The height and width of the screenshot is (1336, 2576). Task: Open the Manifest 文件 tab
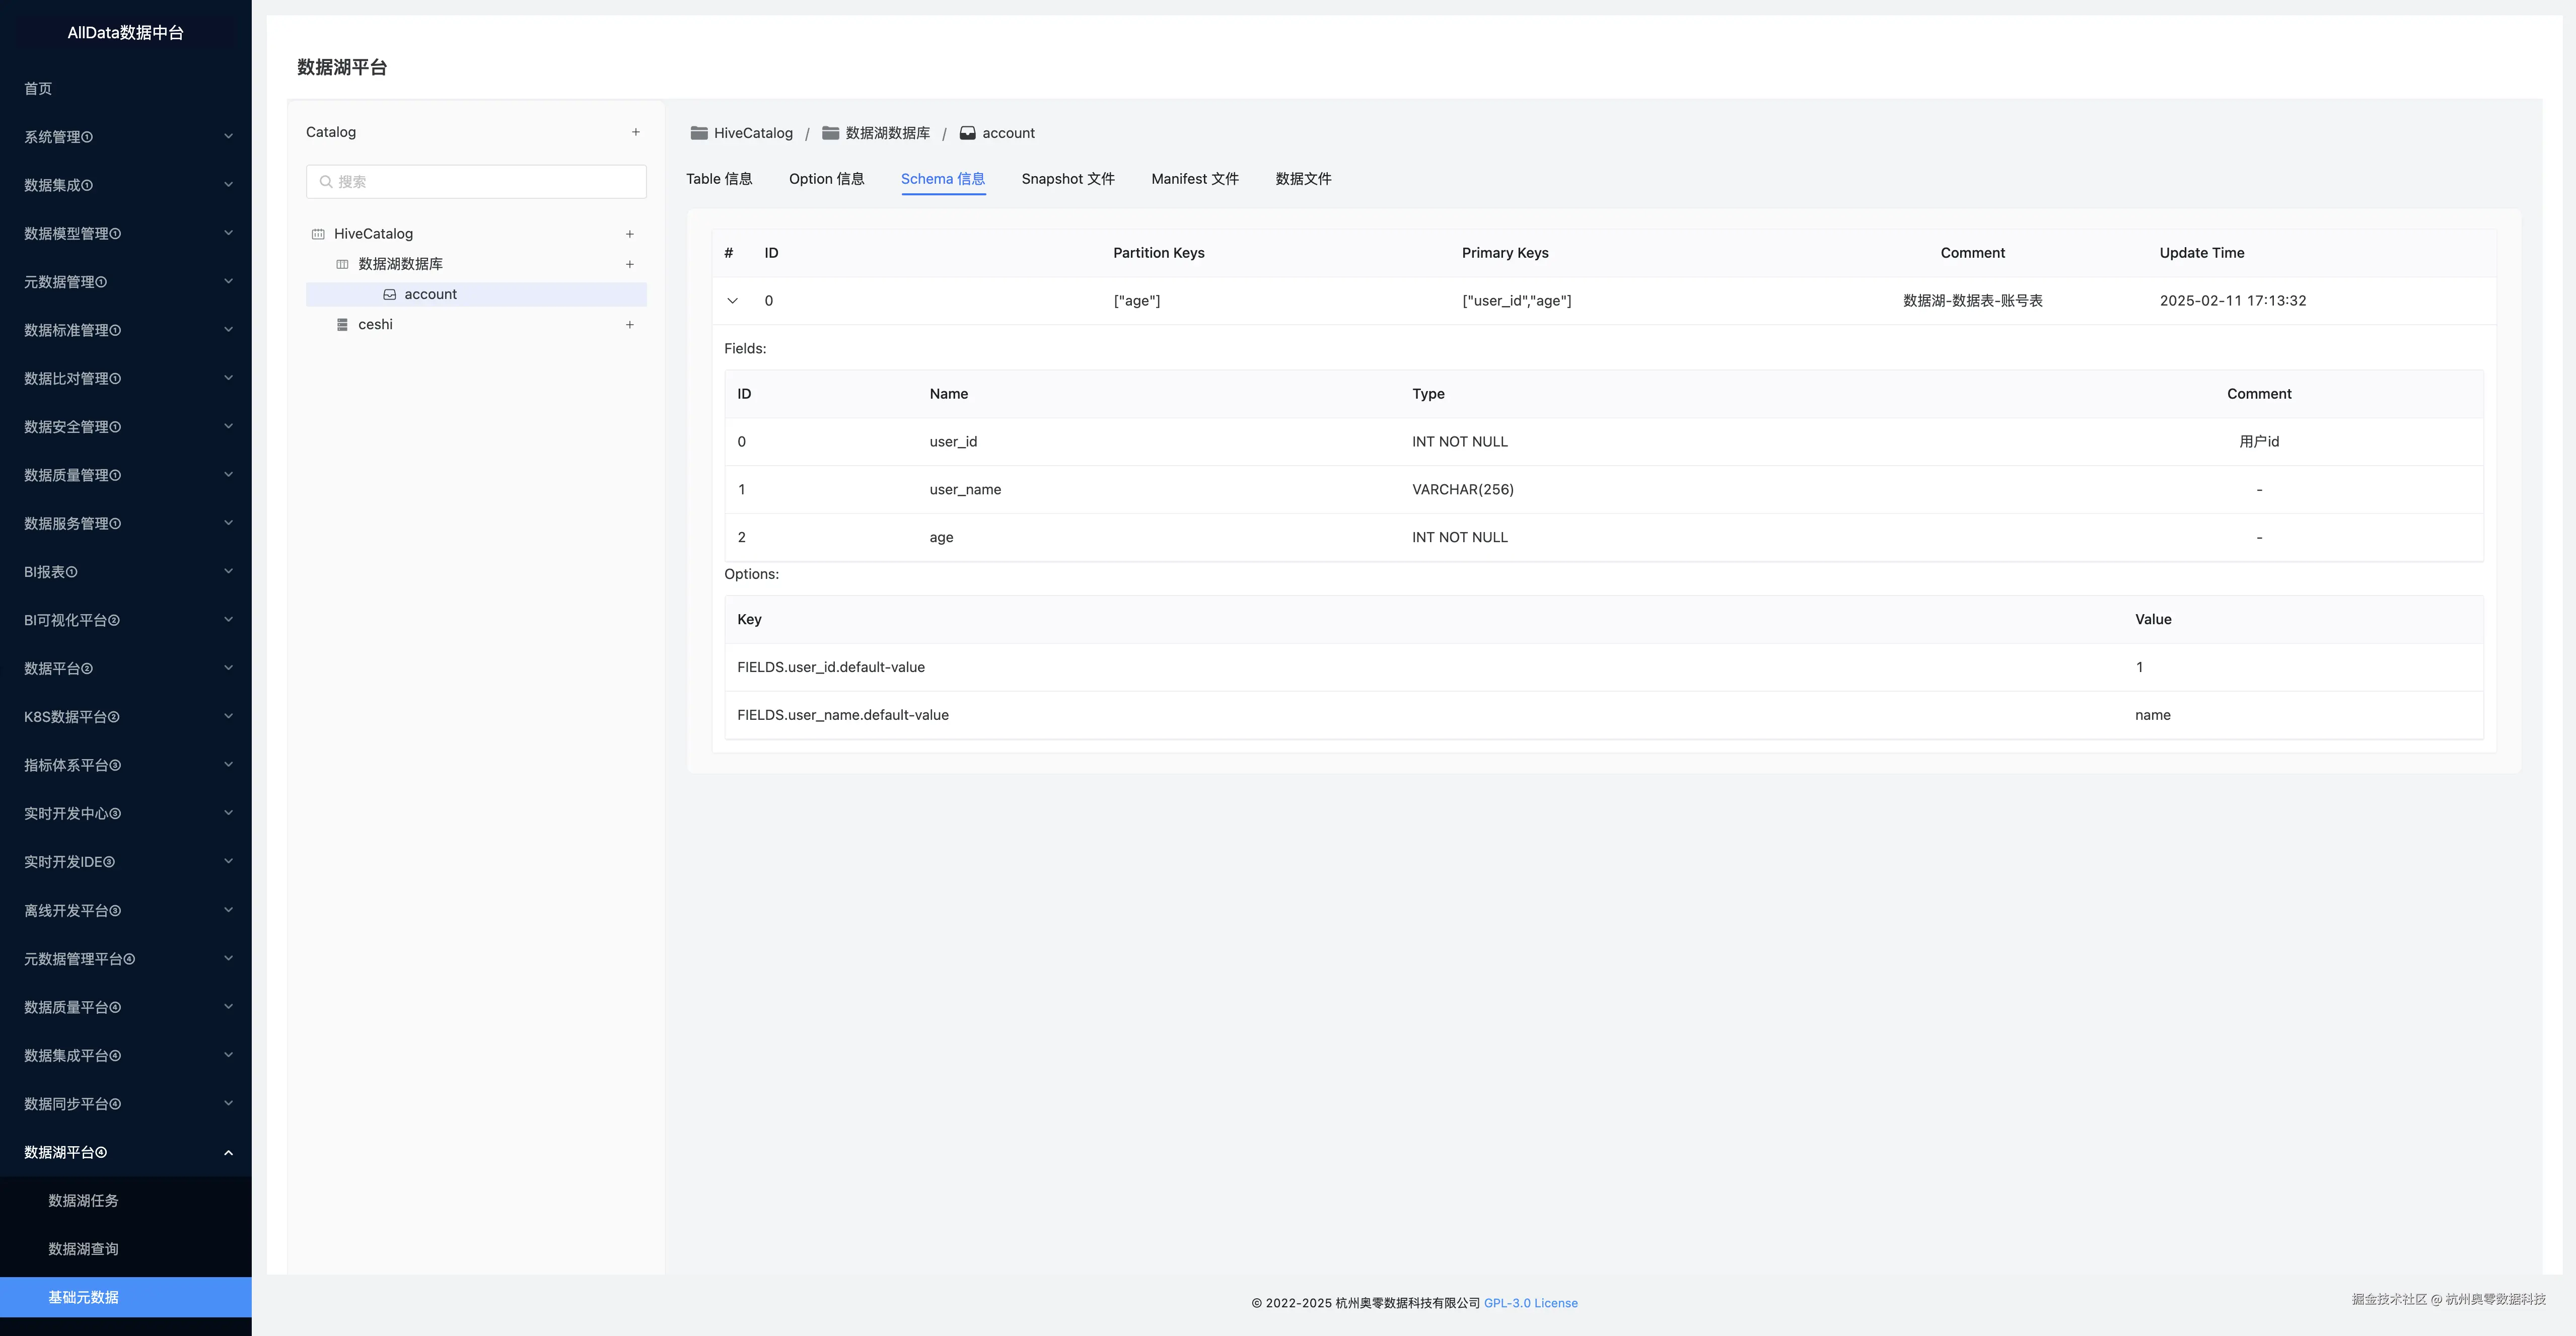pyautogui.click(x=1195, y=179)
